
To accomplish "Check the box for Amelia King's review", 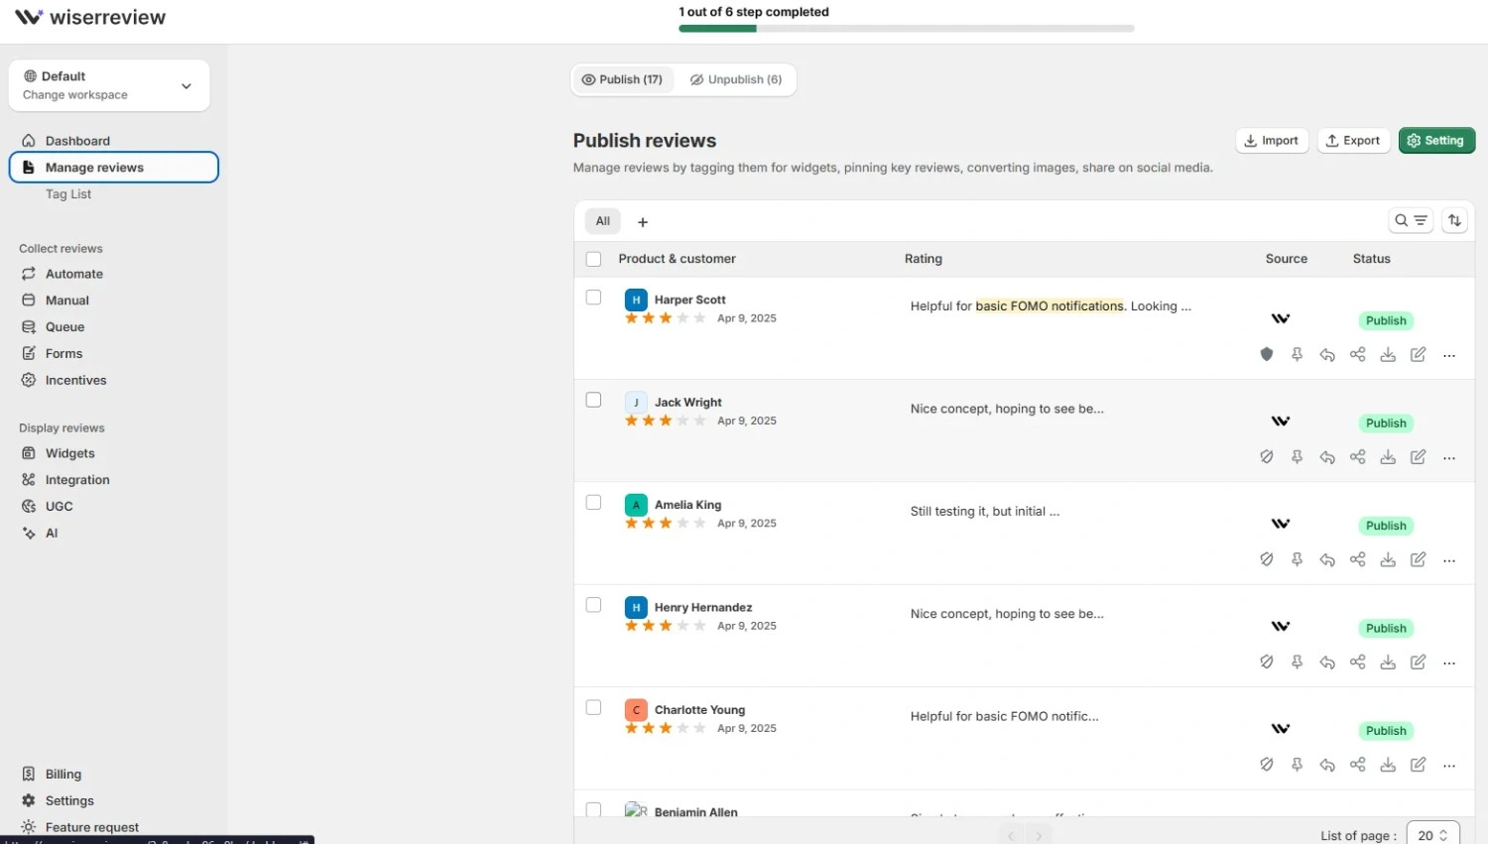I will 593,503.
